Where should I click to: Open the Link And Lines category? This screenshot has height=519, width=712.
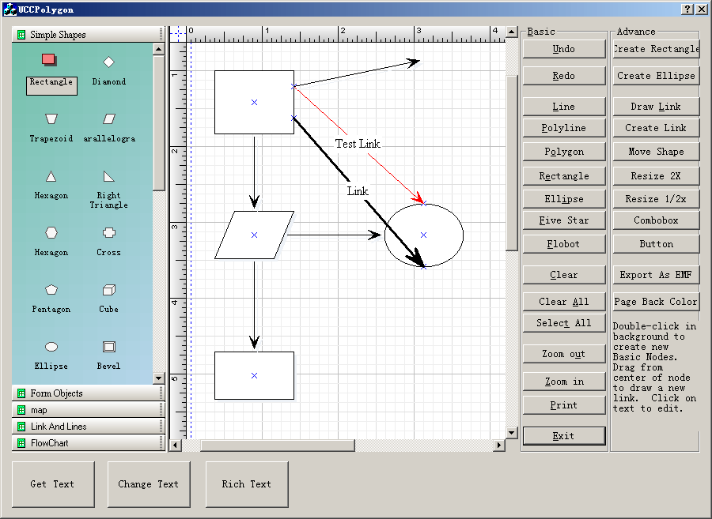[x=85, y=427]
